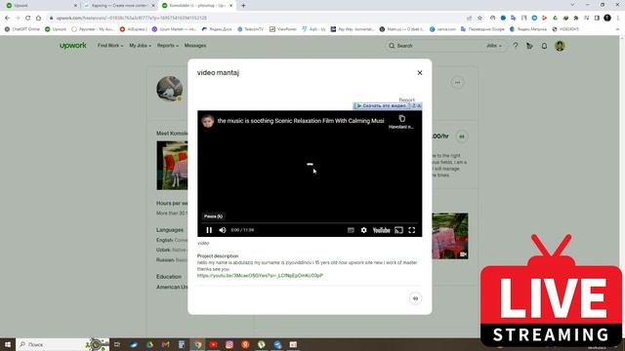Open the TelecomTV bookmark
This screenshot has width=625, height=351.
click(x=250, y=29)
